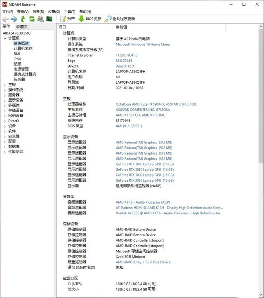Expand the 显示设备 tree node
This screenshot has width=264, height=298.
pyautogui.click(x=5, y=100)
